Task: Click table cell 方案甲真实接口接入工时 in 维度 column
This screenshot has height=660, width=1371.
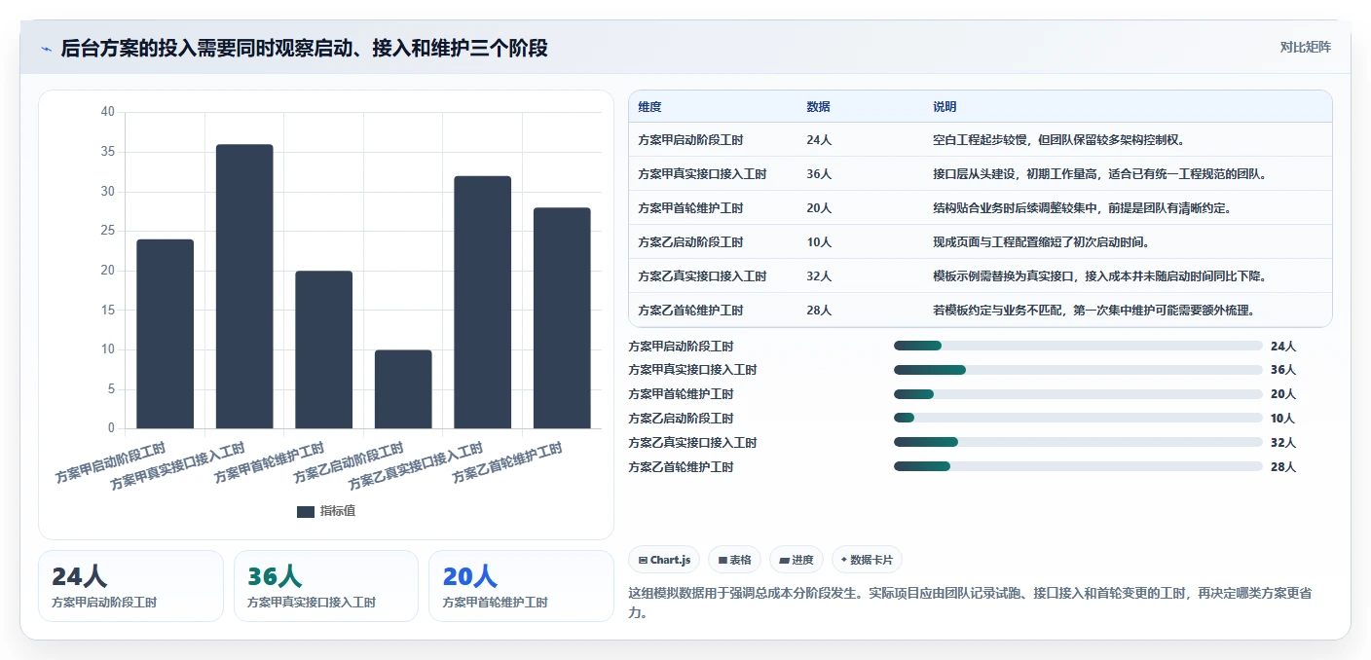Action: 702,174
